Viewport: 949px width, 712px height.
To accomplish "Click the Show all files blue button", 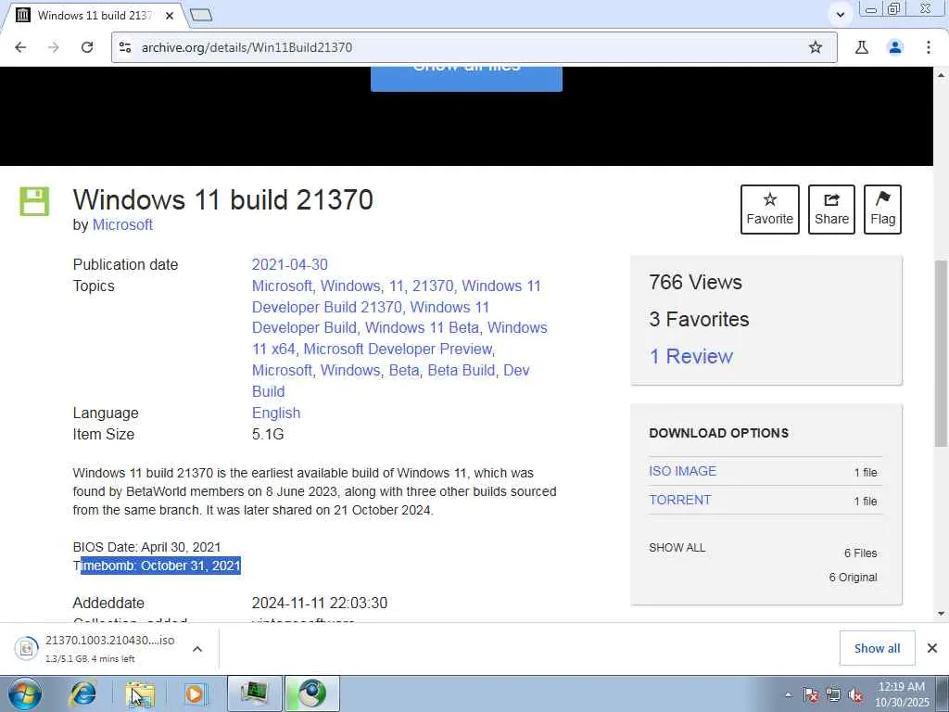I will 467,79.
